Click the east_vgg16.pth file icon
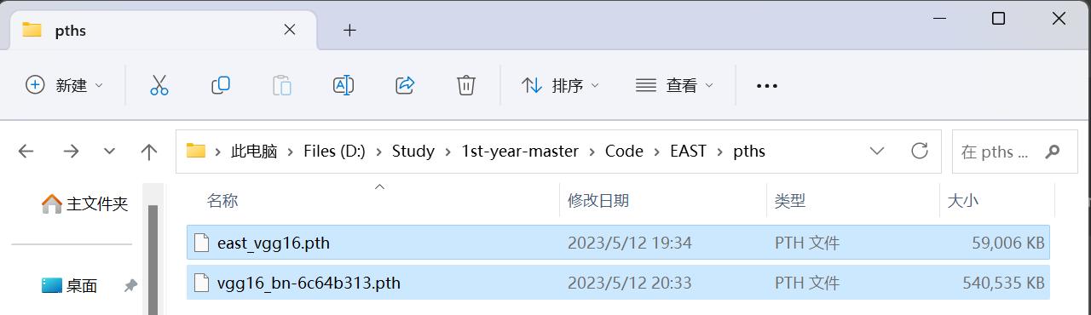1091x315 pixels. tap(201, 243)
